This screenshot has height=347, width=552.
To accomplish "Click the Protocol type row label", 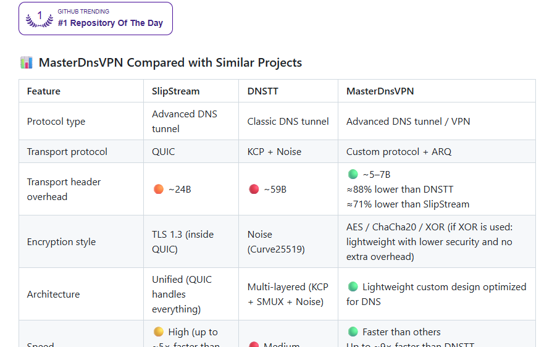I will tap(56, 122).
